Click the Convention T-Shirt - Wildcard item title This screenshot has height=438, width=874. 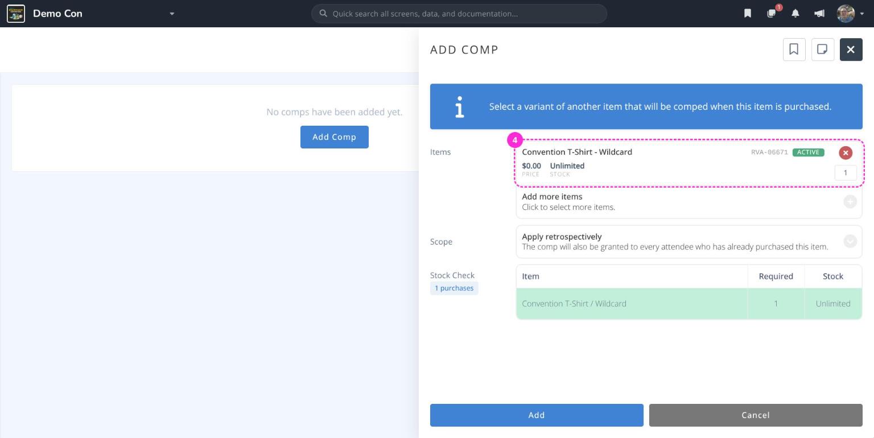click(577, 152)
